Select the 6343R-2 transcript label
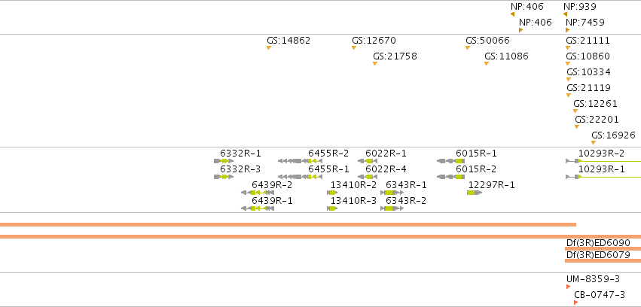 click(406, 201)
